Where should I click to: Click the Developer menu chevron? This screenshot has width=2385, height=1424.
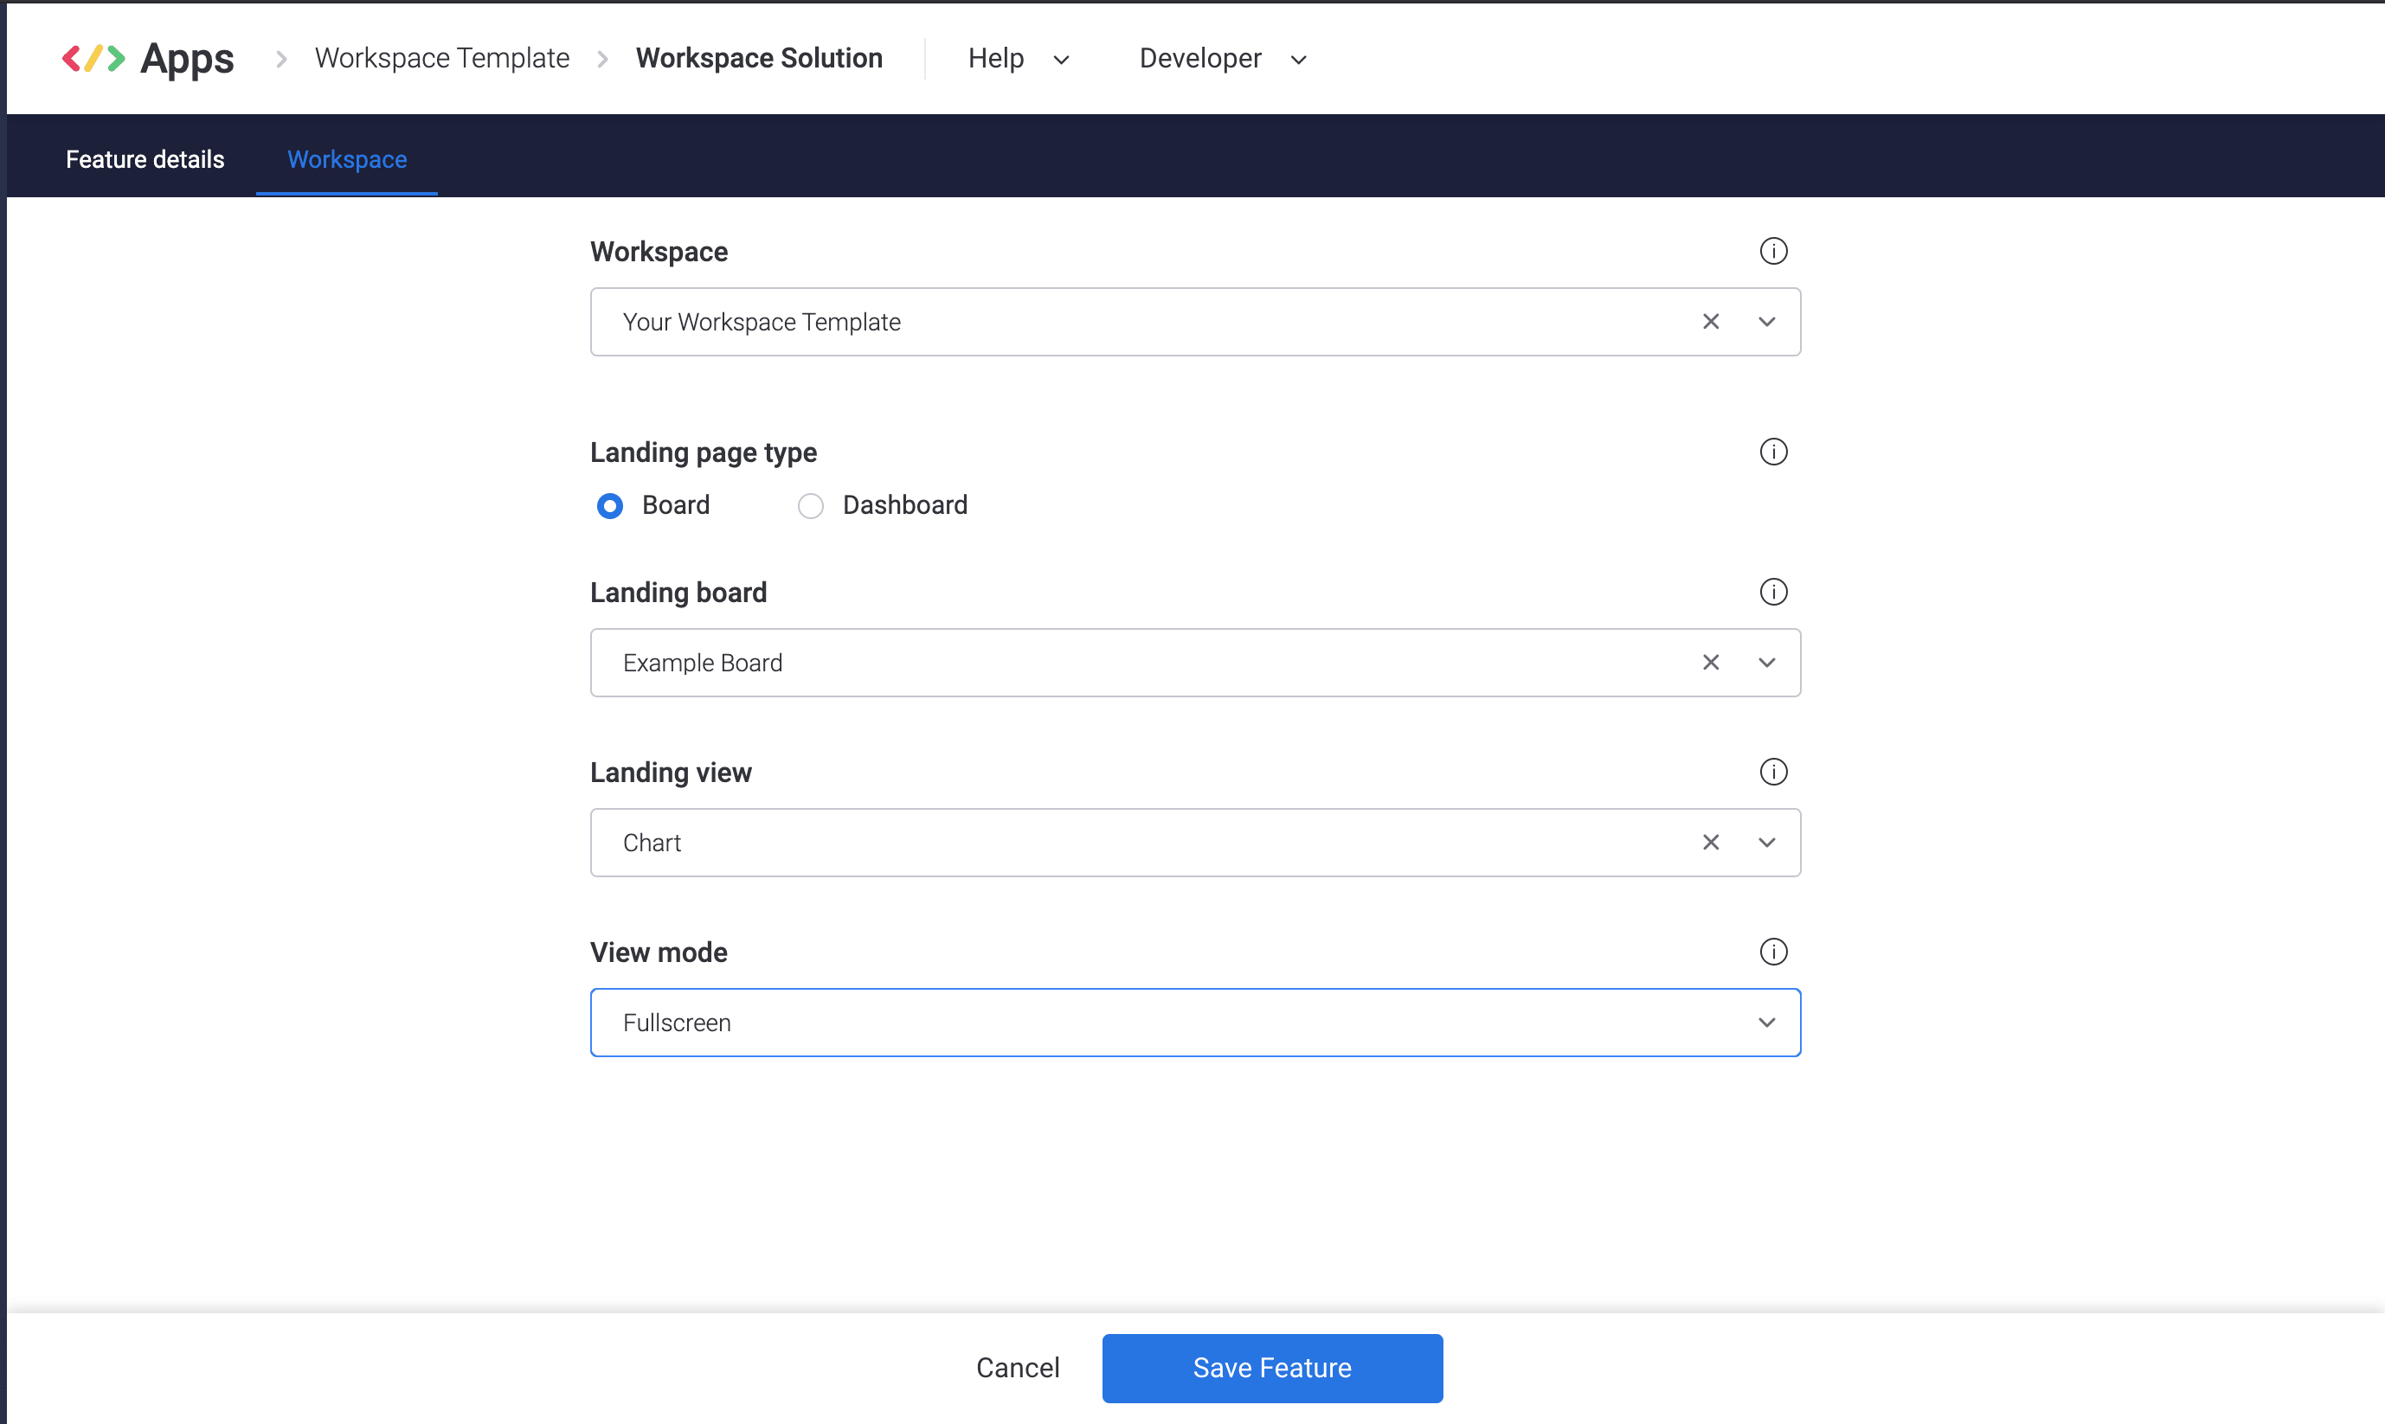(1297, 60)
